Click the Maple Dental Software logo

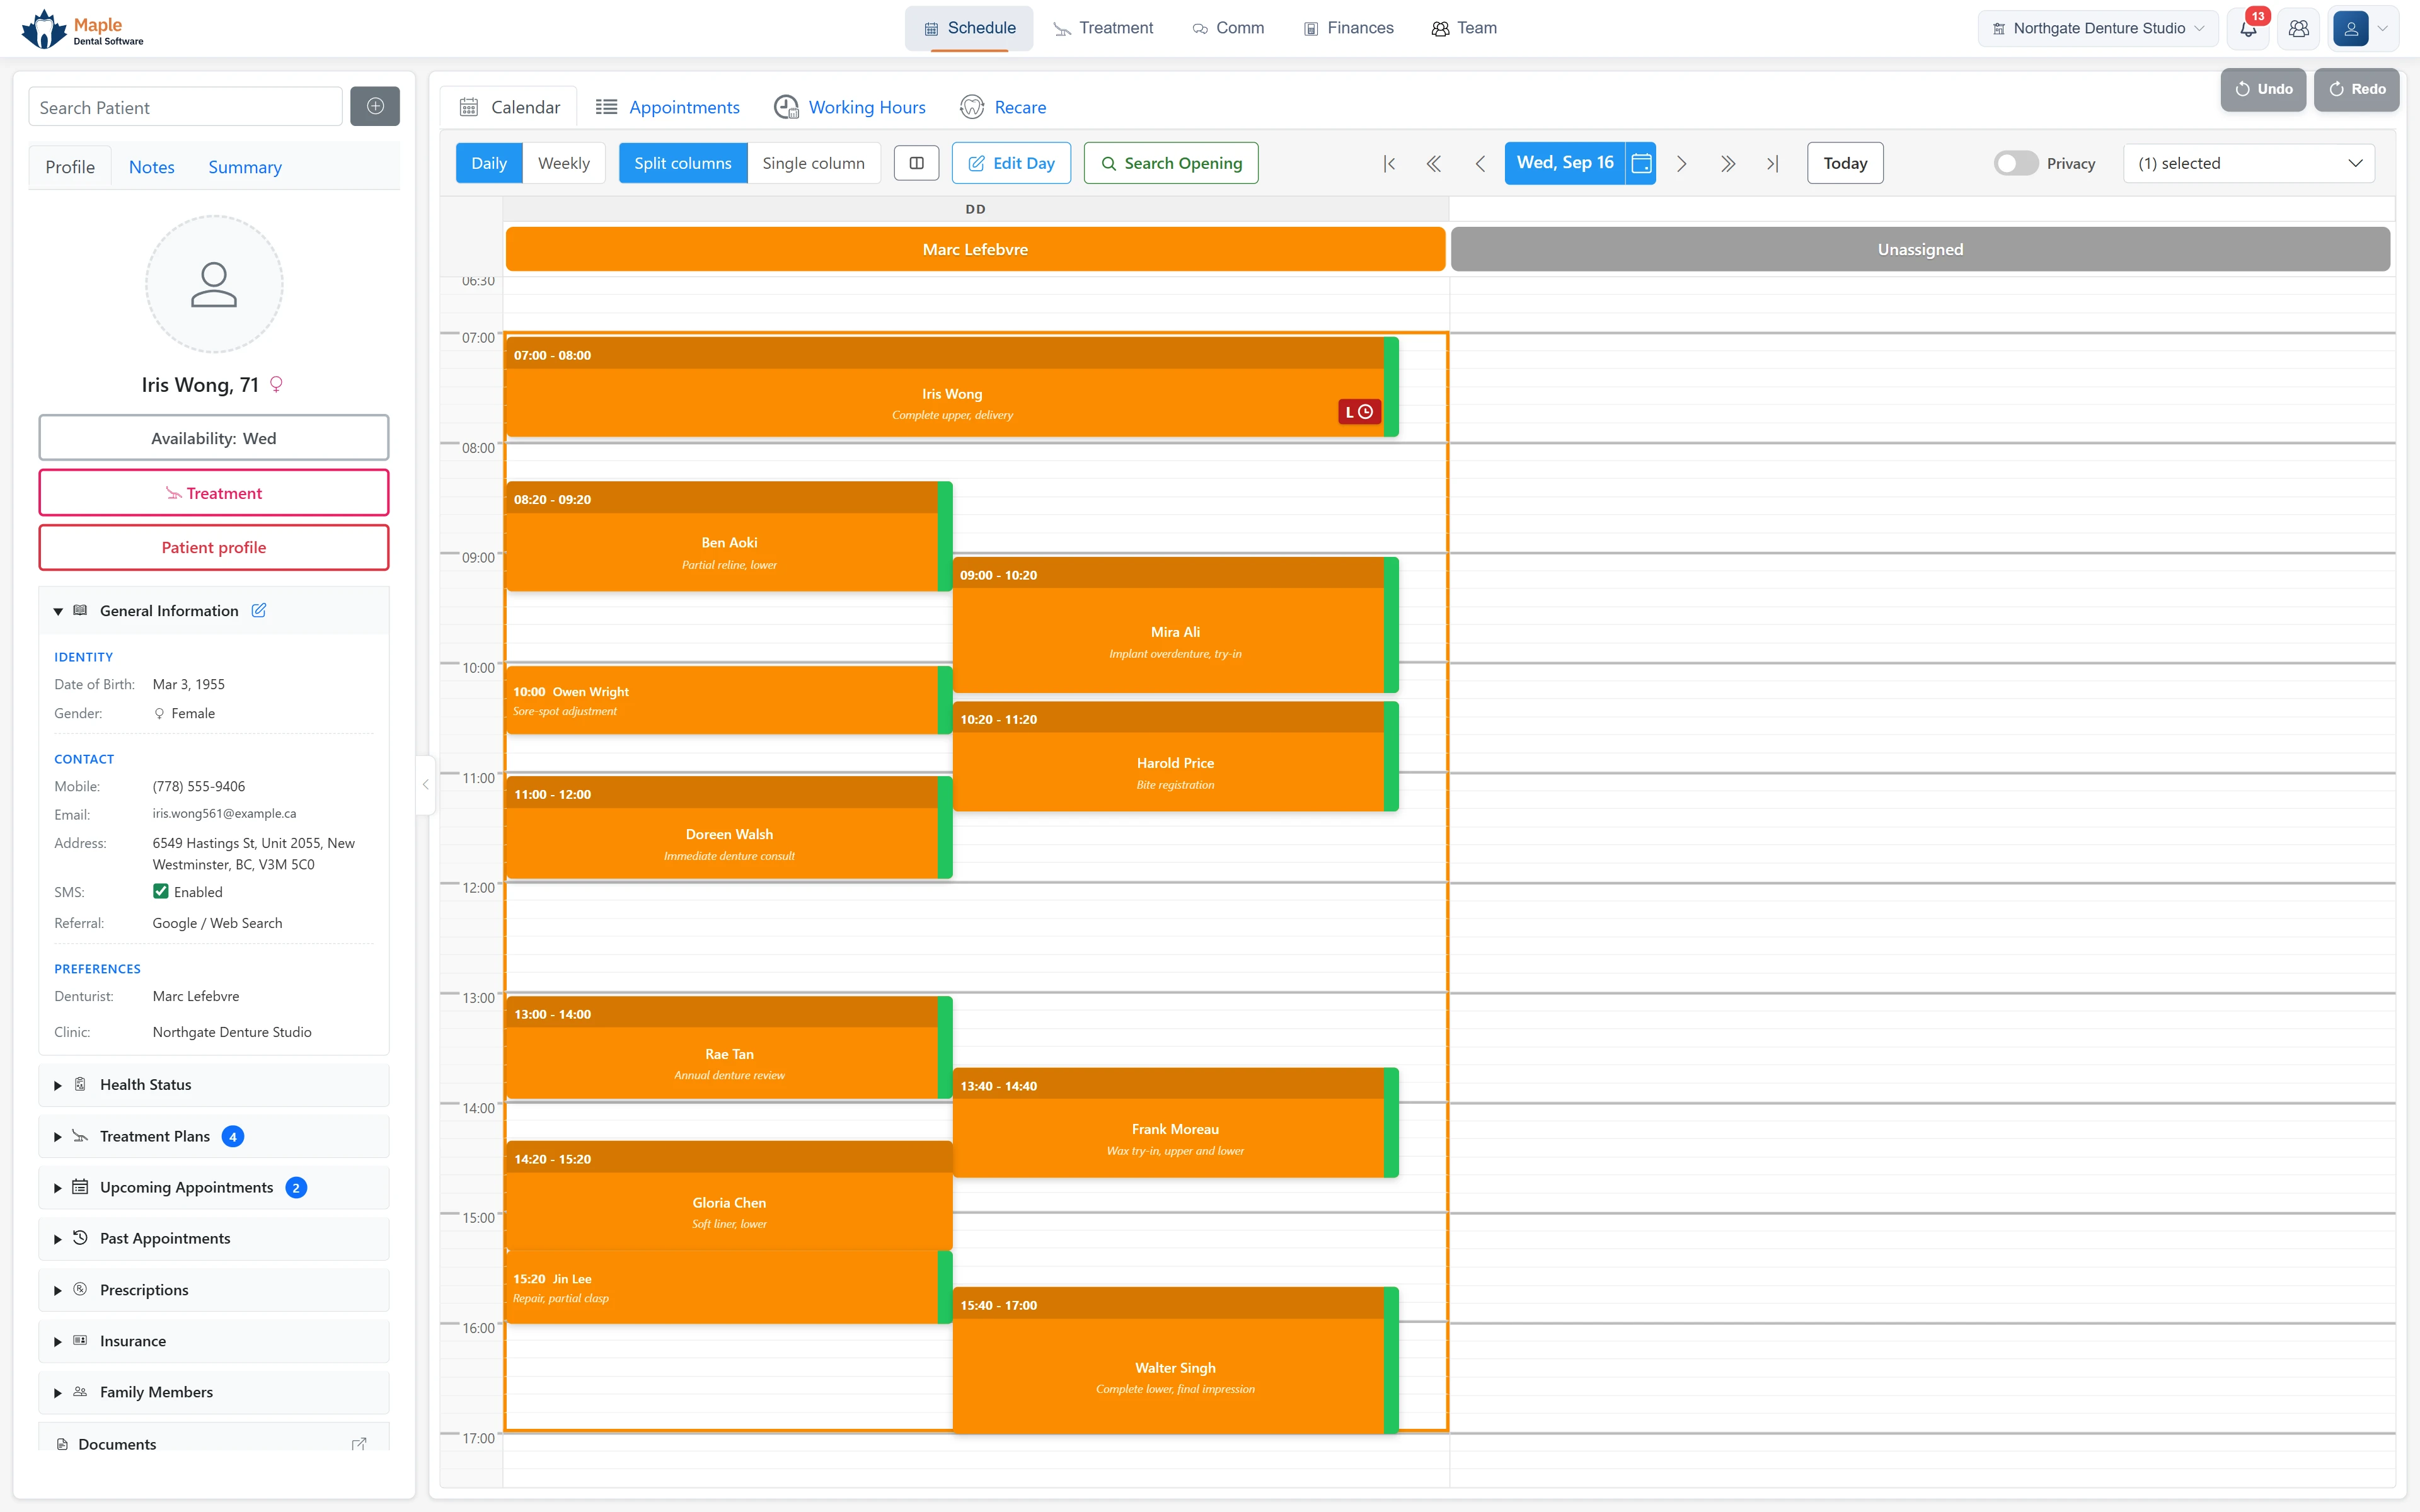pyautogui.click(x=82, y=29)
